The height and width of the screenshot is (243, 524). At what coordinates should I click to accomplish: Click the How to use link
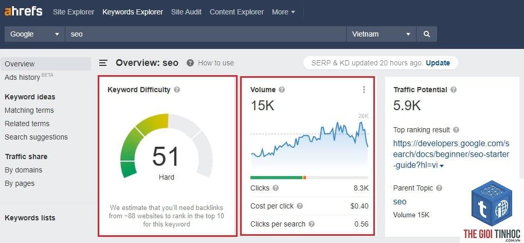[216, 63]
